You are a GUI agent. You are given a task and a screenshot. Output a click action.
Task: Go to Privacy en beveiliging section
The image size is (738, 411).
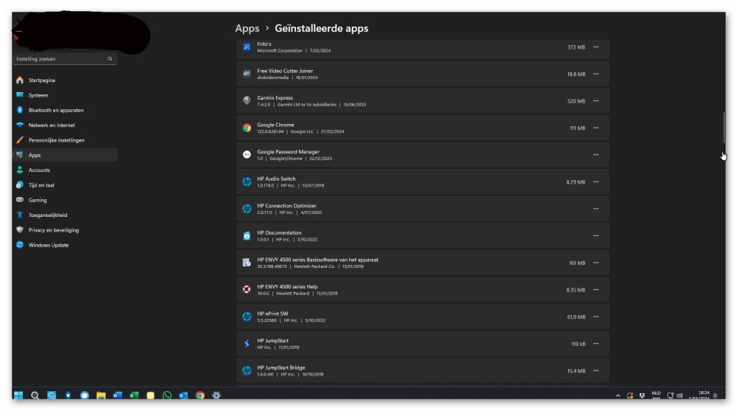[x=53, y=230]
